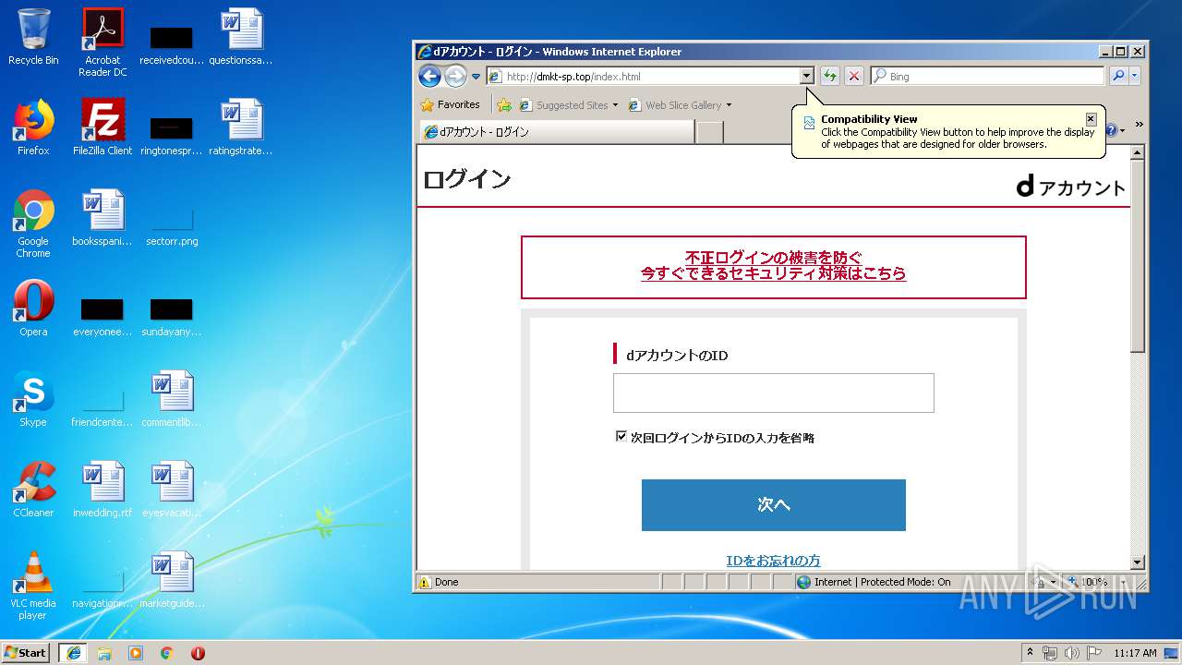Open Firefox desktop shortcut

point(33,127)
